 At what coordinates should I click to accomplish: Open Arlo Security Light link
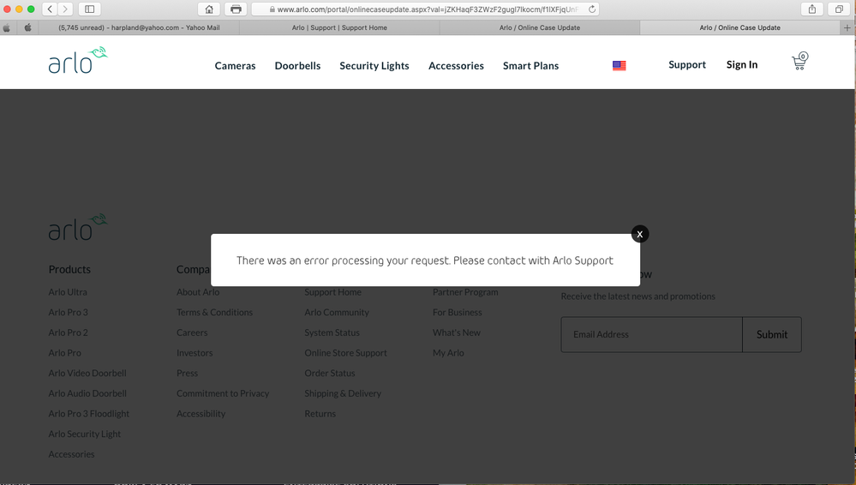85,433
